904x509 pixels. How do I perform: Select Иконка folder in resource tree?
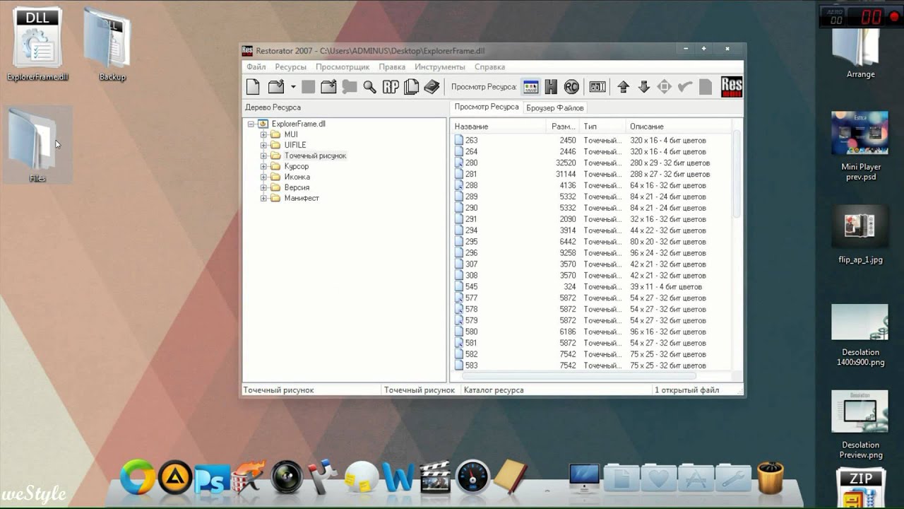pos(297,177)
